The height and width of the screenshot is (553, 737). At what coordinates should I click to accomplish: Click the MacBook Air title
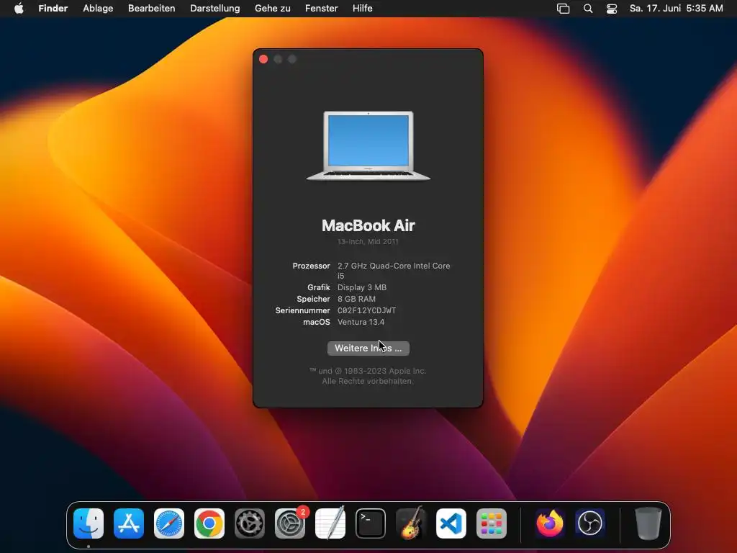coord(368,225)
